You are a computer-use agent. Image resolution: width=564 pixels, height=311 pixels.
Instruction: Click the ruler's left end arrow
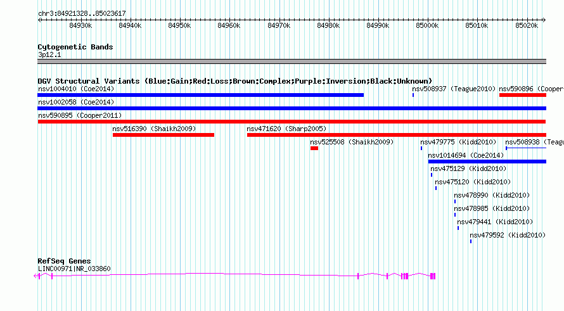[39, 20]
